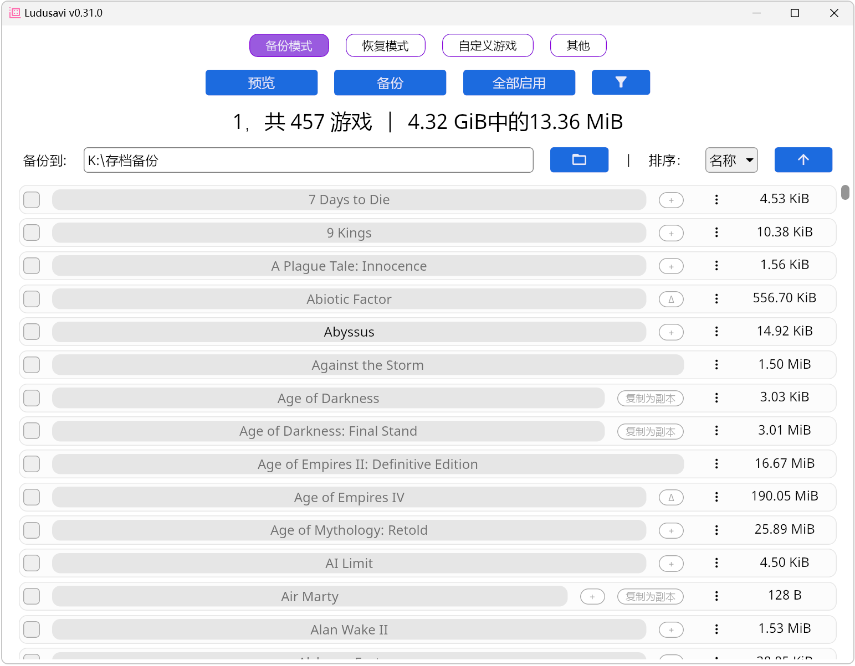Expand Age of Empires IV game details
The height and width of the screenshot is (666, 855).
click(x=349, y=498)
